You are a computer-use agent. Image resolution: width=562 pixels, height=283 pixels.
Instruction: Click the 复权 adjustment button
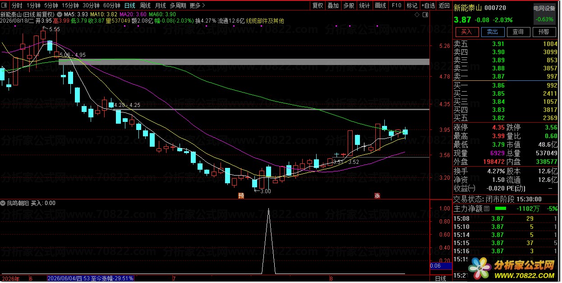(x=318, y=5)
